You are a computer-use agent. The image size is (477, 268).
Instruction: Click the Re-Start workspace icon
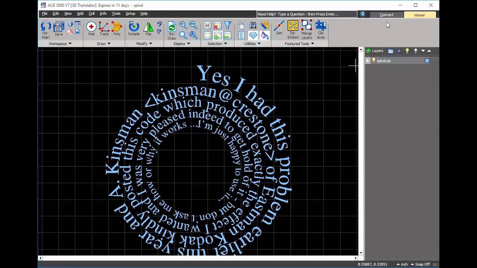pos(46,30)
